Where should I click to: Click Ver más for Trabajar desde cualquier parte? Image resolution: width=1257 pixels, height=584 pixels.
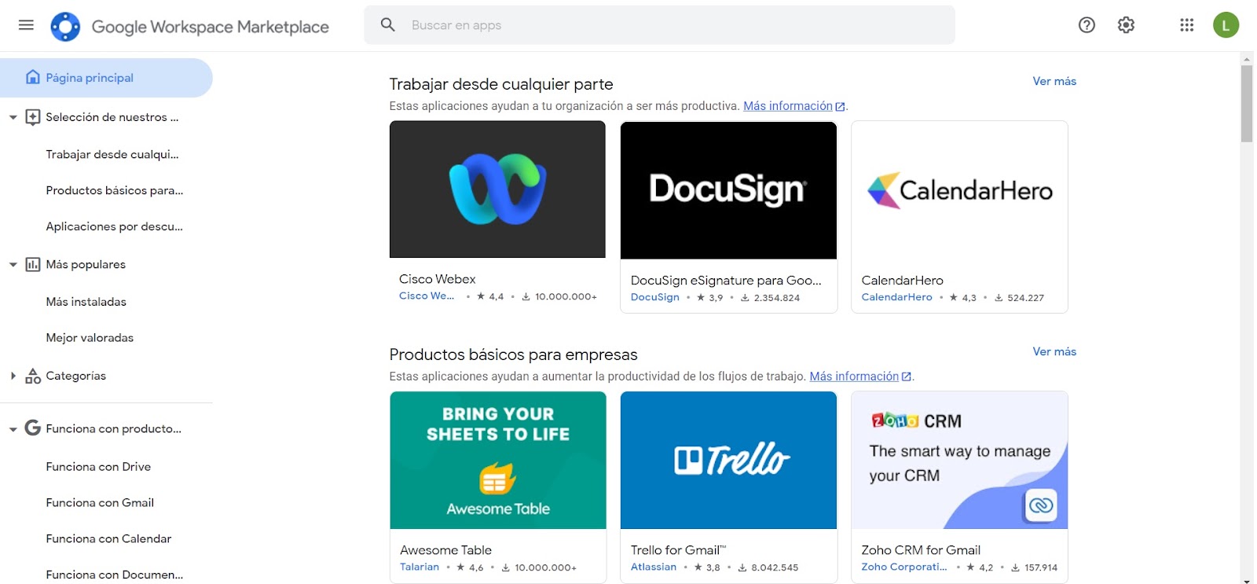tap(1054, 81)
